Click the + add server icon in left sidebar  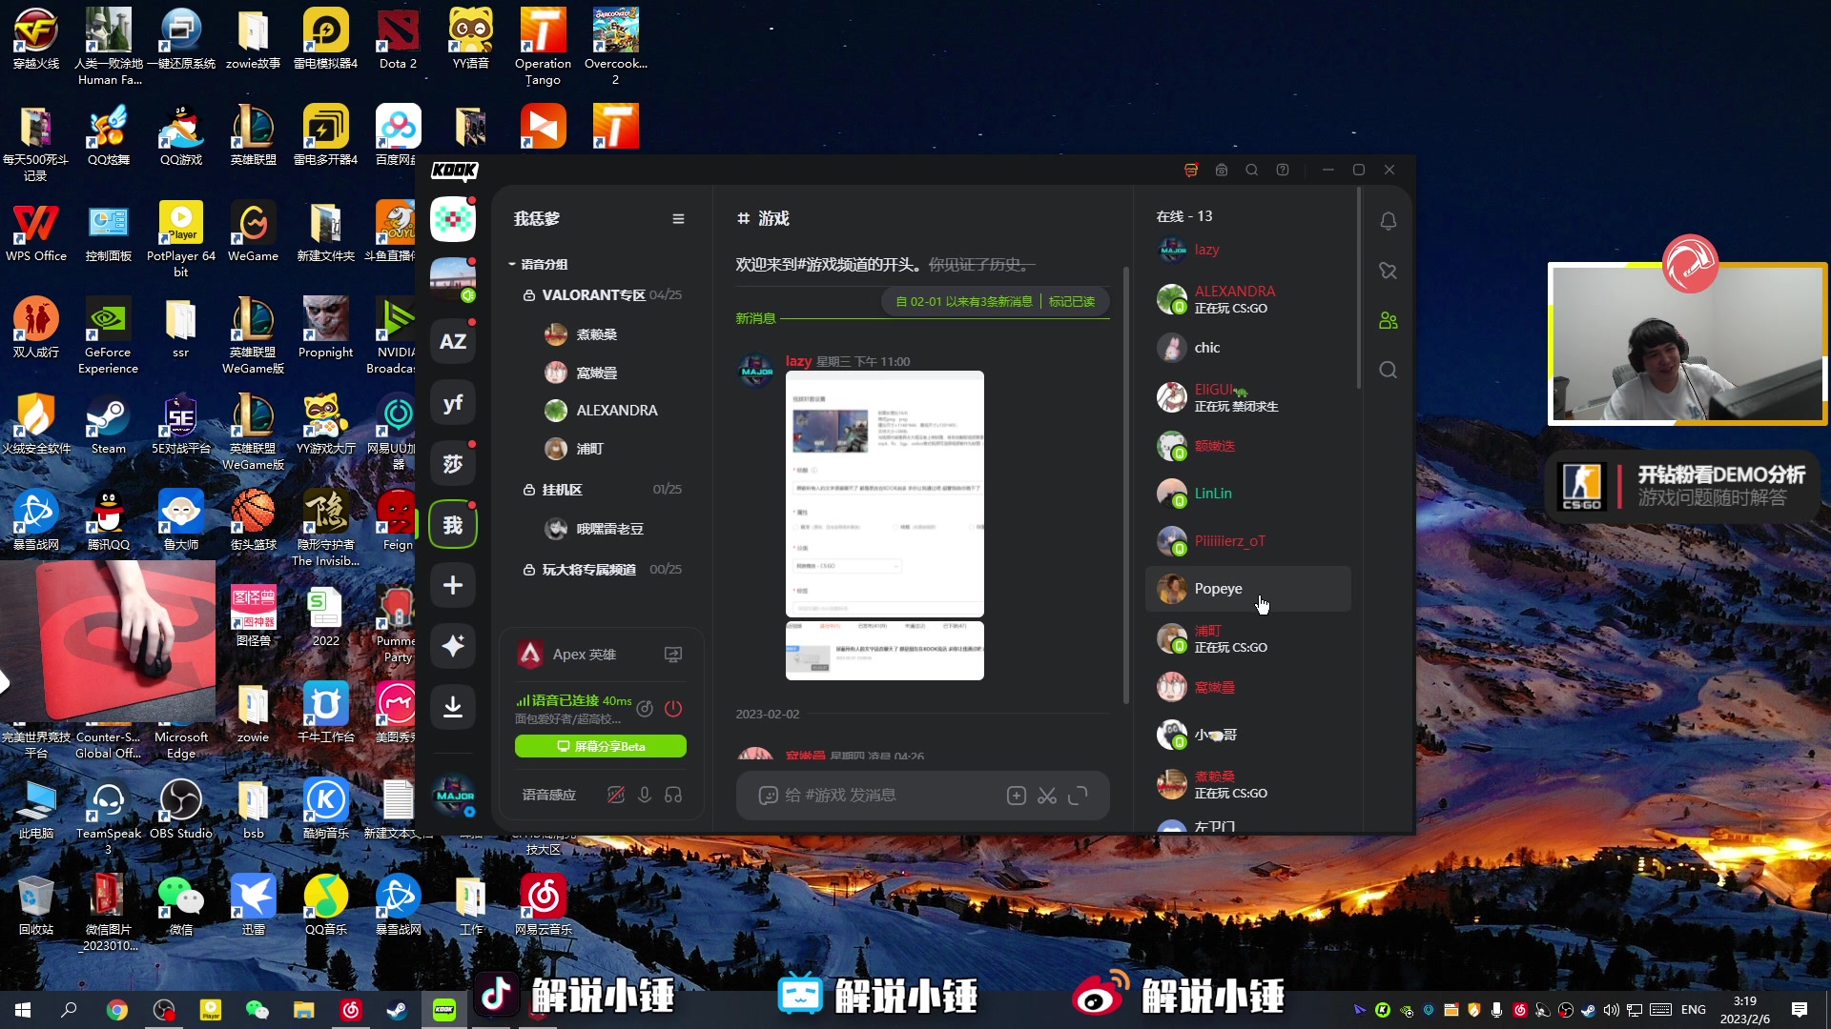click(453, 585)
